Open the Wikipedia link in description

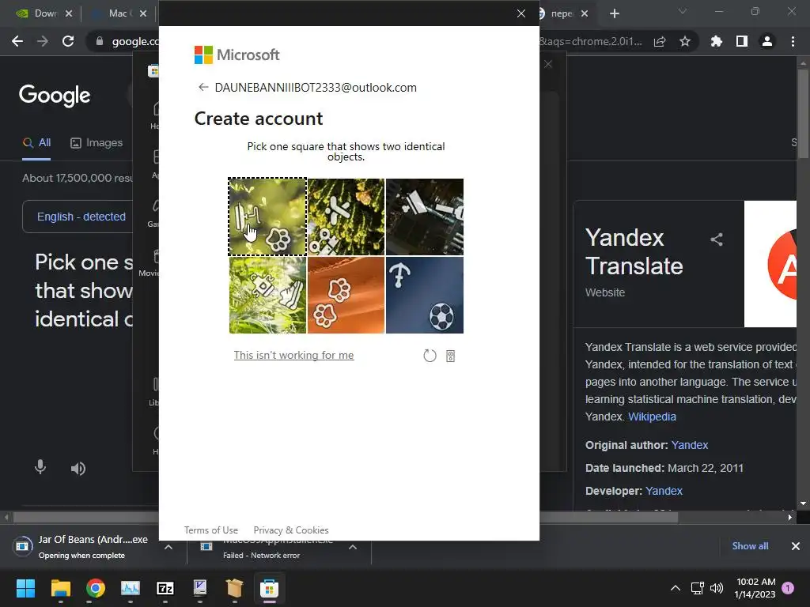[652, 417]
